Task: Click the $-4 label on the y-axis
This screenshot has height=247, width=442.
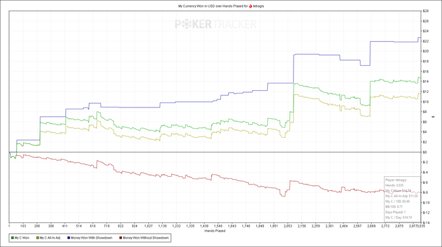Action: coord(426,172)
